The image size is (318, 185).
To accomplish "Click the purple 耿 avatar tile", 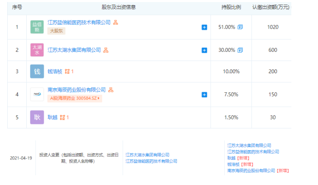I will pos(37,117).
